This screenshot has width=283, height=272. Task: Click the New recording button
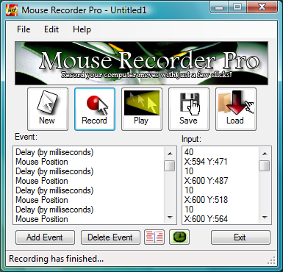pos(48,110)
